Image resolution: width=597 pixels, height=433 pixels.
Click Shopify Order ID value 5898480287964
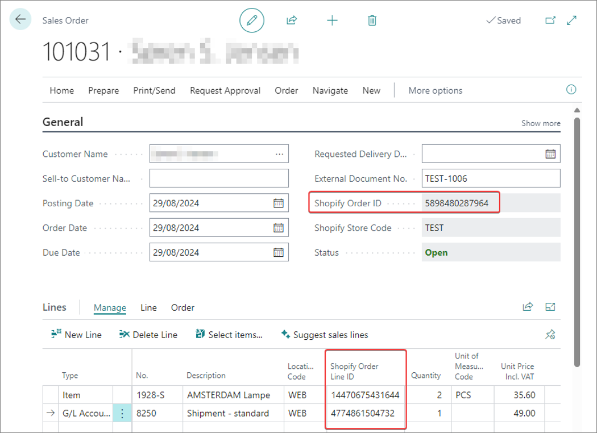457,203
